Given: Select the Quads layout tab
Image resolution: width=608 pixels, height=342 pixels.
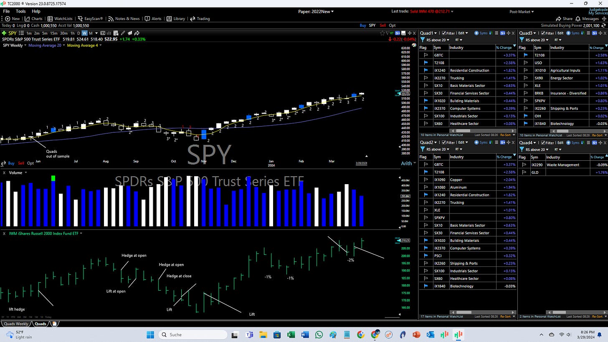Looking at the screenshot, I should click(41, 324).
